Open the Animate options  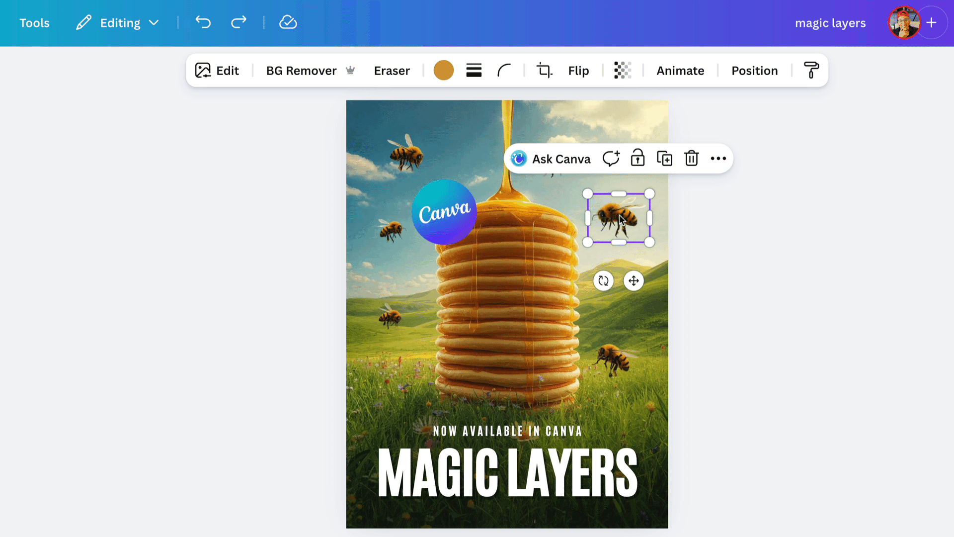[x=680, y=71]
